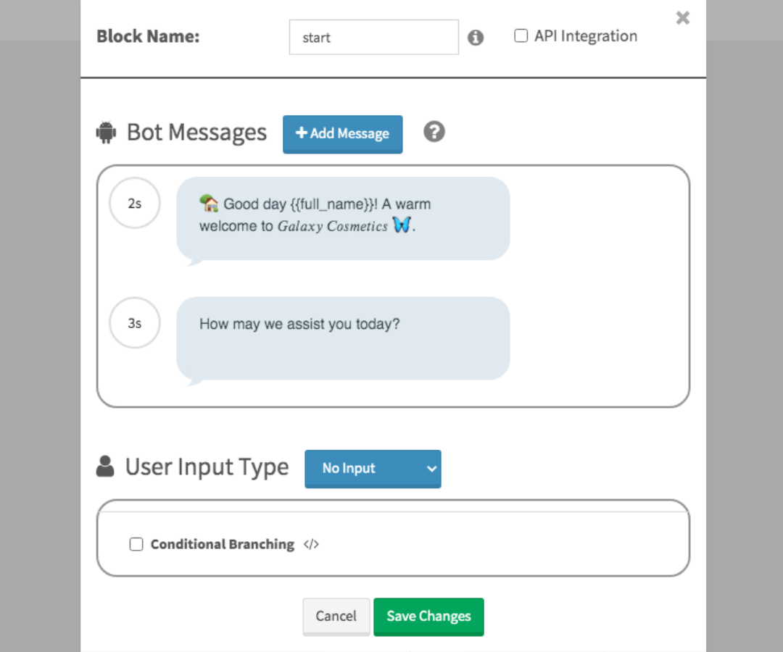
Task: Click the butterfly emoji in the welcome message
Action: 402,225
